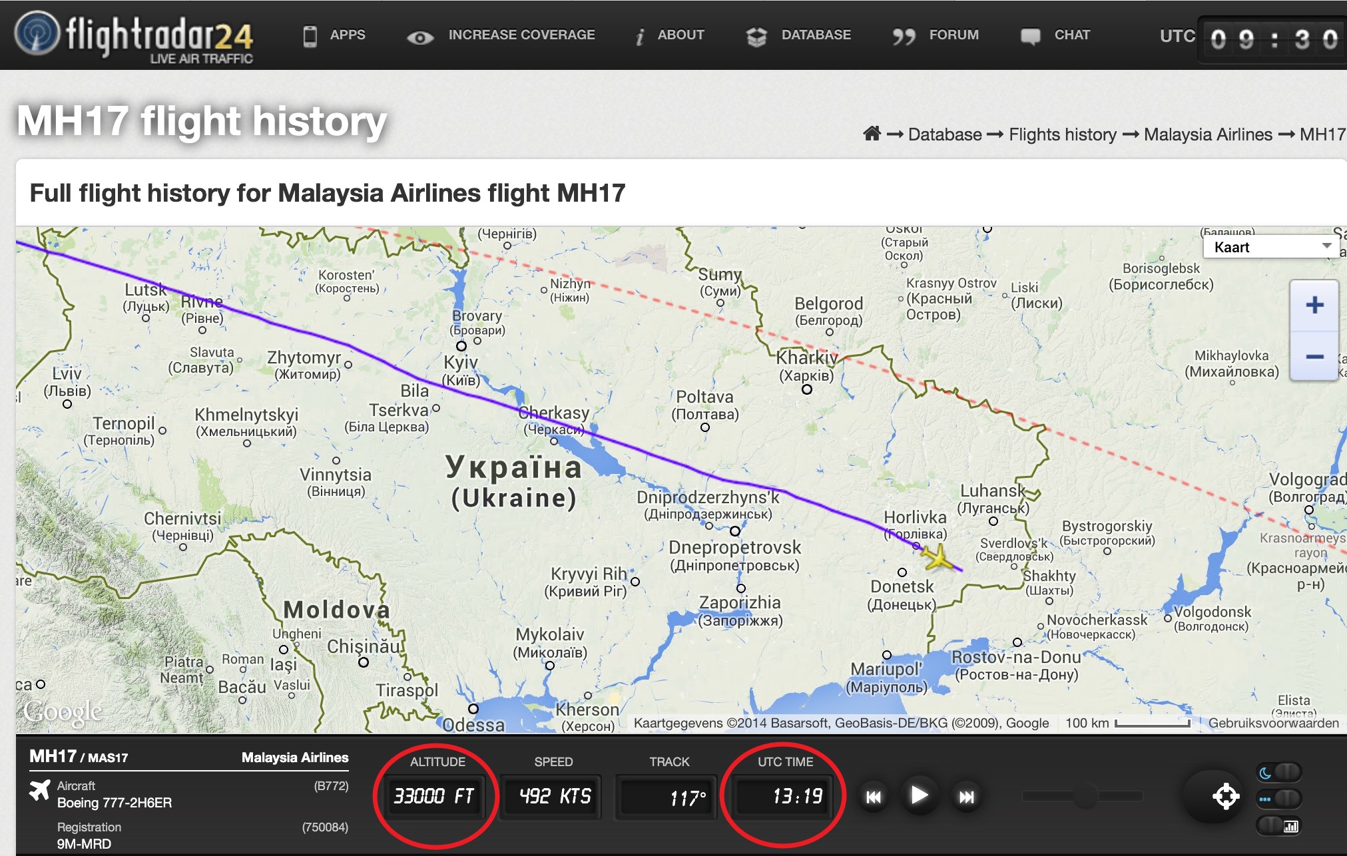Click the Flightradar24 logo
Image resolution: width=1347 pixels, height=856 pixels.
click(135, 37)
